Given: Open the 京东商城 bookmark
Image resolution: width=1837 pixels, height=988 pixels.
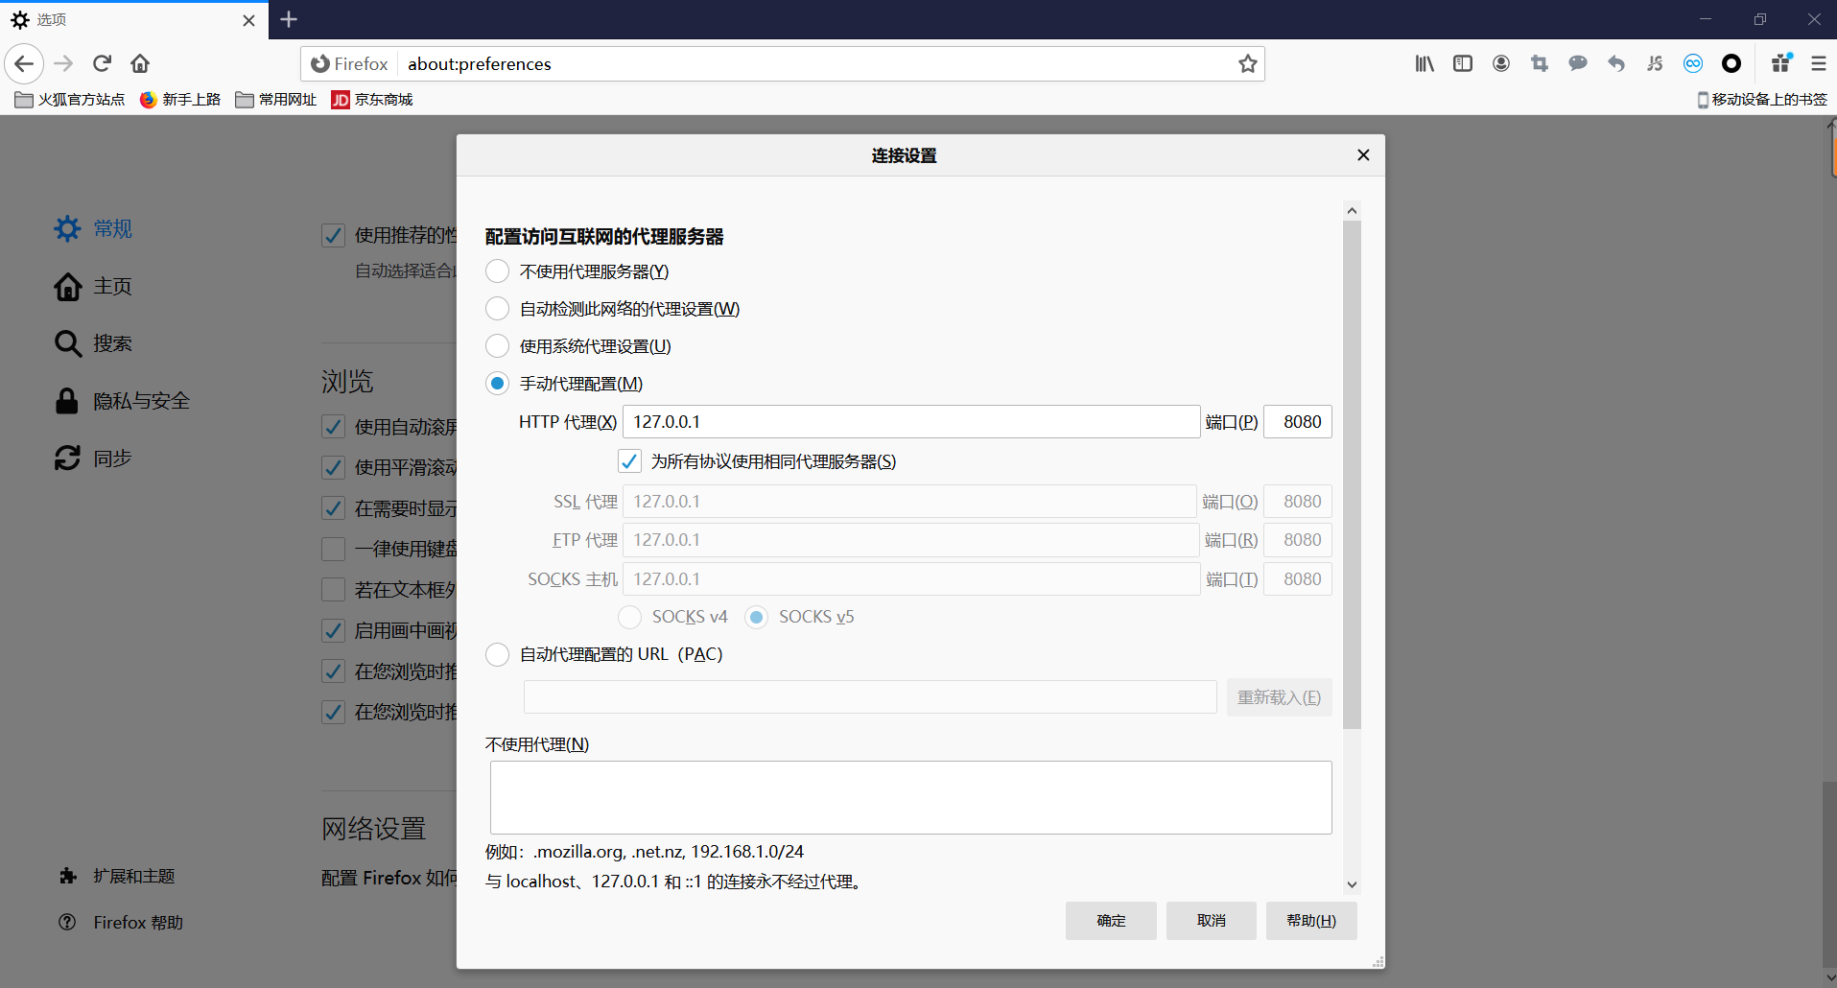Looking at the screenshot, I should pos(372,99).
